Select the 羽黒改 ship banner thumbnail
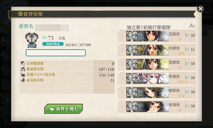The image size is (213, 128). click(148, 36)
